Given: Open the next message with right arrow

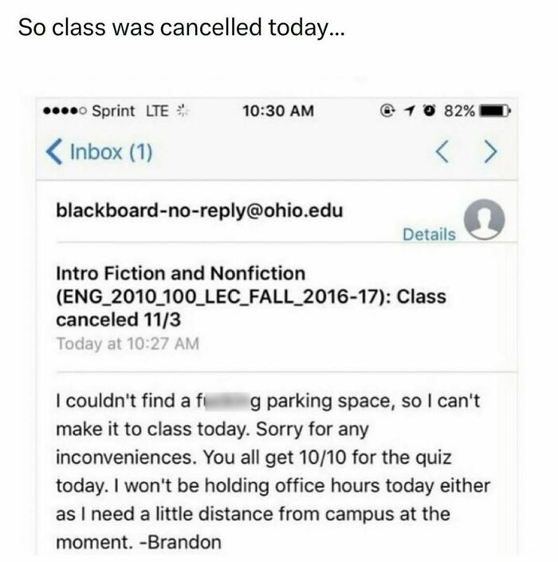Looking at the screenshot, I should (491, 152).
